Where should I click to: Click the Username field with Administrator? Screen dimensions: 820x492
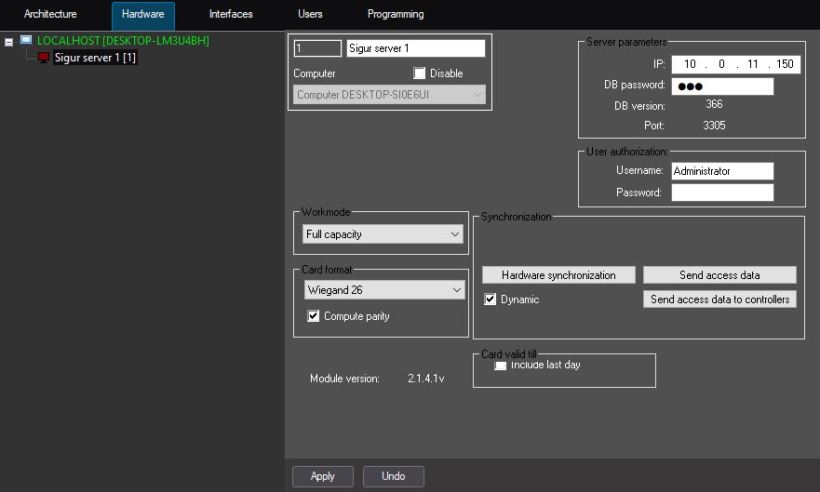(x=722, y=171)
